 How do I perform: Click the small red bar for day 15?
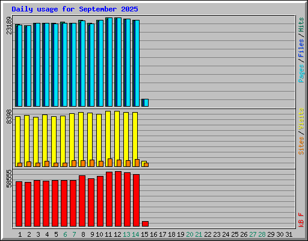[146, 224]
